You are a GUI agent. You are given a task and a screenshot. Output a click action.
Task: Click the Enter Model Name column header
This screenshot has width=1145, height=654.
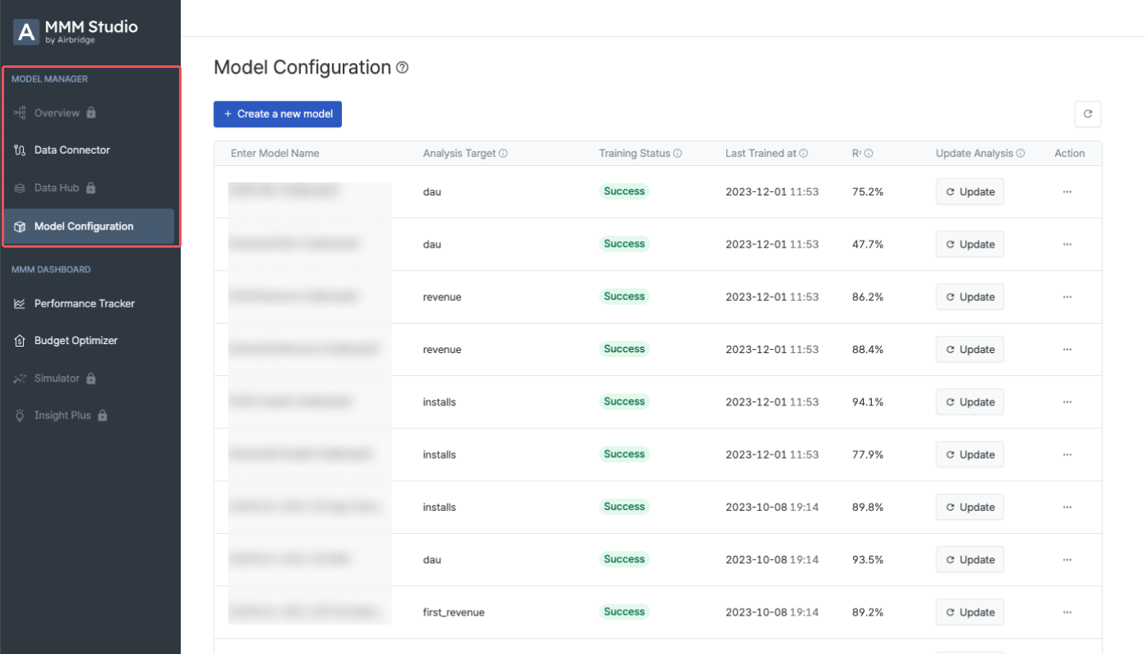coord(275,154)
